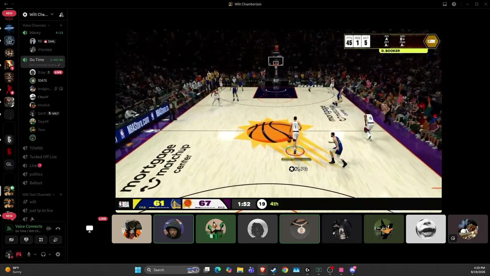Click the Voice Connected status text
The image size is (490, 276).
pos(29,227)
